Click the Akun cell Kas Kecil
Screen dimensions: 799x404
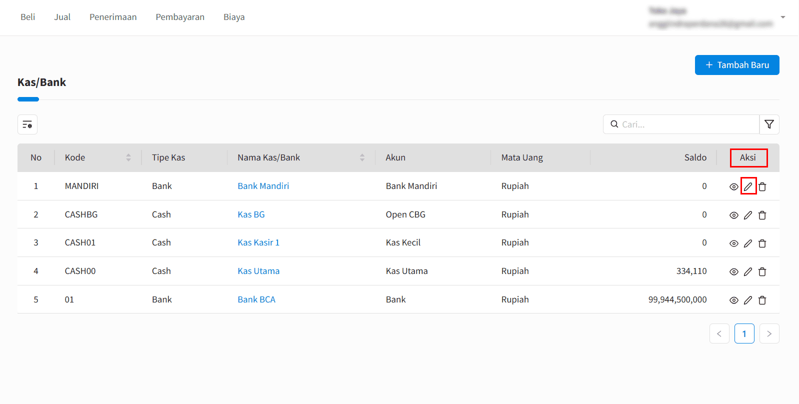(403, 242)
